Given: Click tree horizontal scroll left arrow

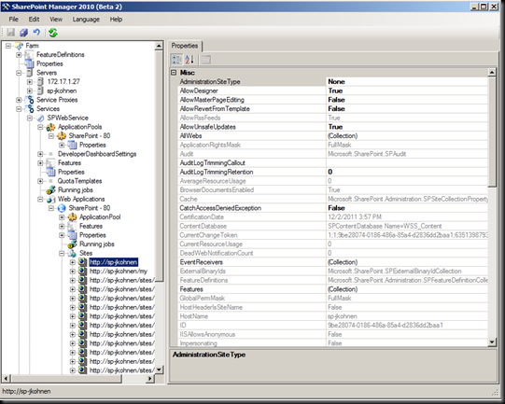Looking at the screenshot, I should coord(7,379).
